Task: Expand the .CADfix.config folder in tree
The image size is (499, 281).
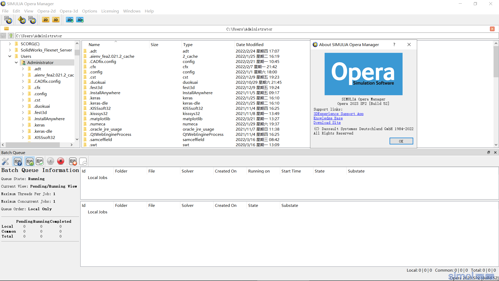Action: click(23, 81)
